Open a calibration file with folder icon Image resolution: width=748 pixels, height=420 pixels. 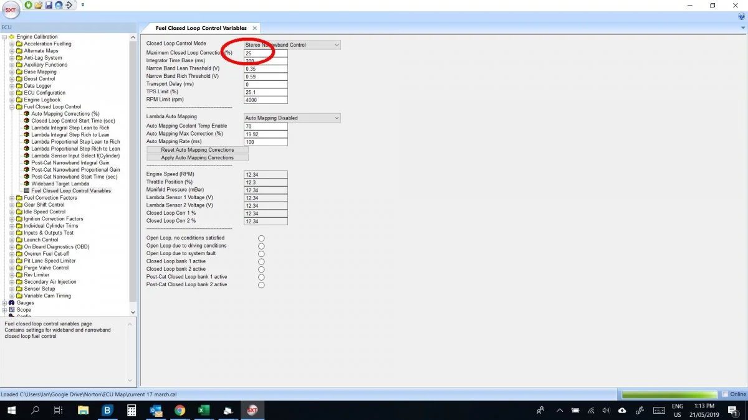[x=39, y=5]
